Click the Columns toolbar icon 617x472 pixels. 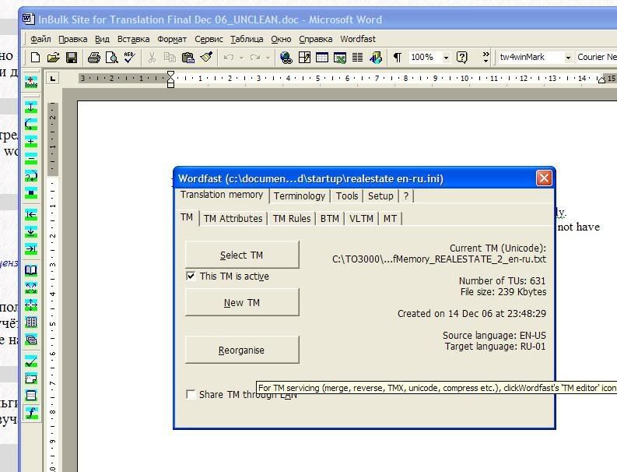point(357,58)
